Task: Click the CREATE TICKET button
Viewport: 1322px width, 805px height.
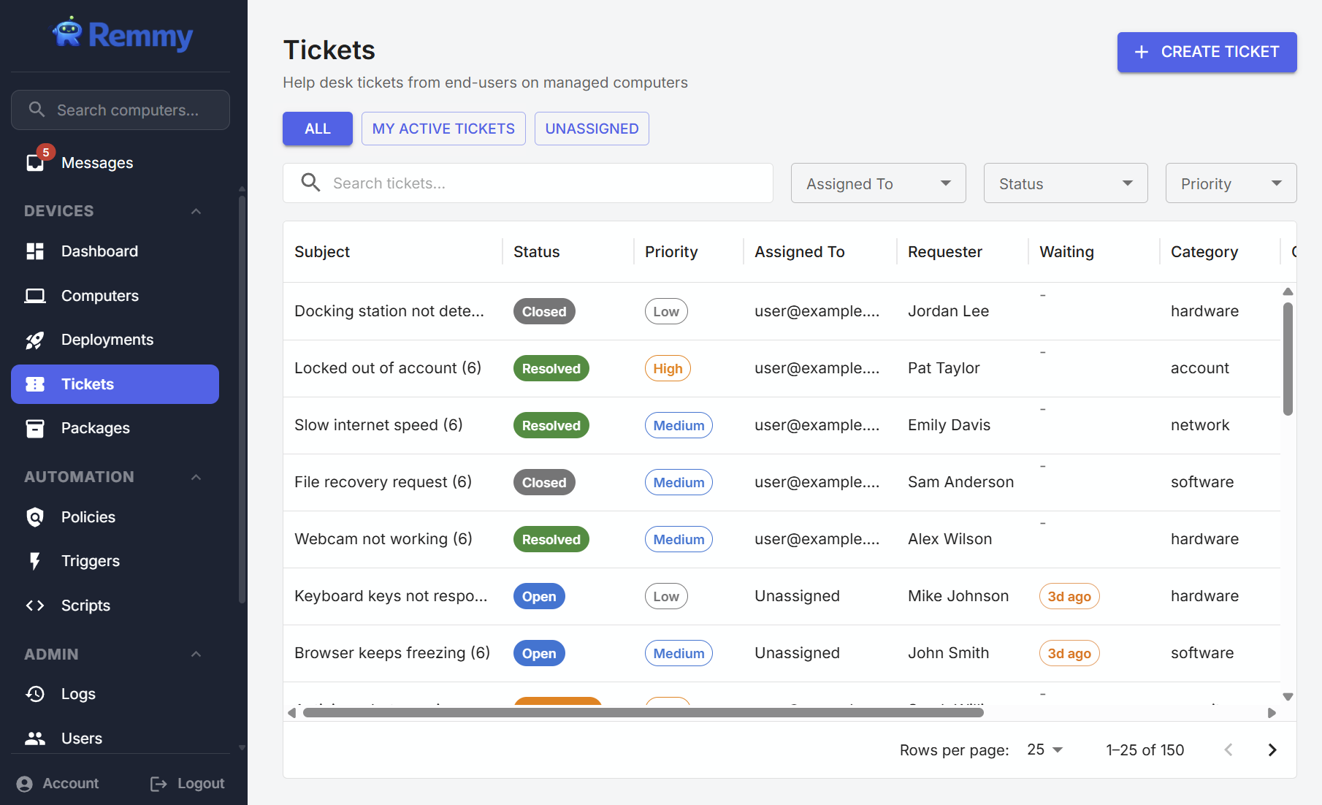Action: 1207,52
